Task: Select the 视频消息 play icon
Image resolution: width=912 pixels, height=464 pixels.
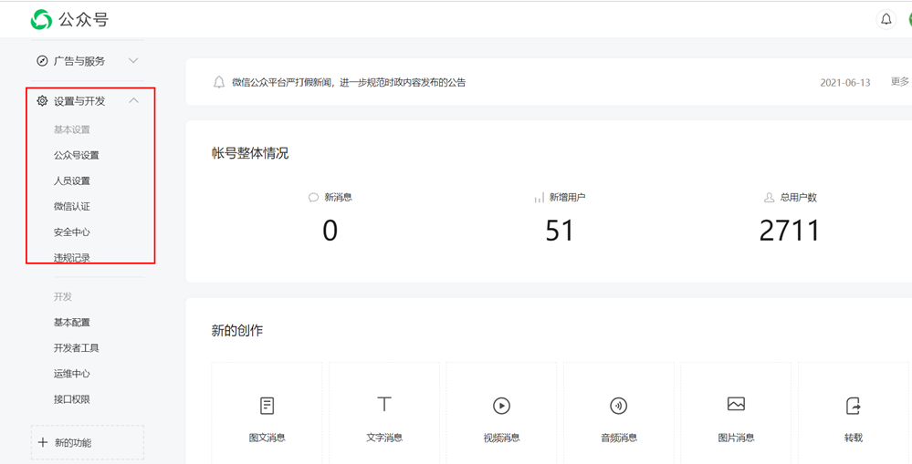Action: (501, 406)
